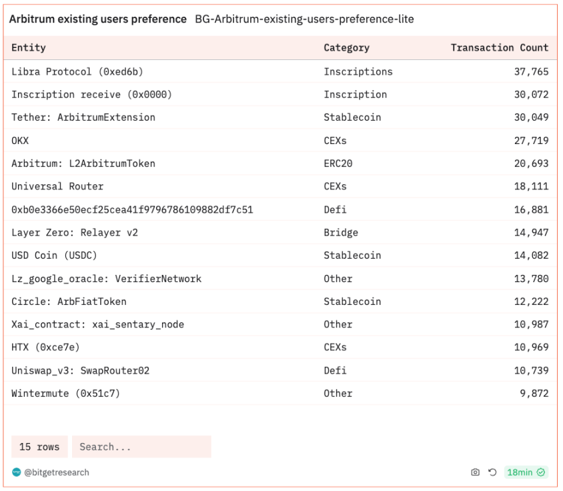
Task: Sort by Entity column header
Action: (x=29, y=48)
